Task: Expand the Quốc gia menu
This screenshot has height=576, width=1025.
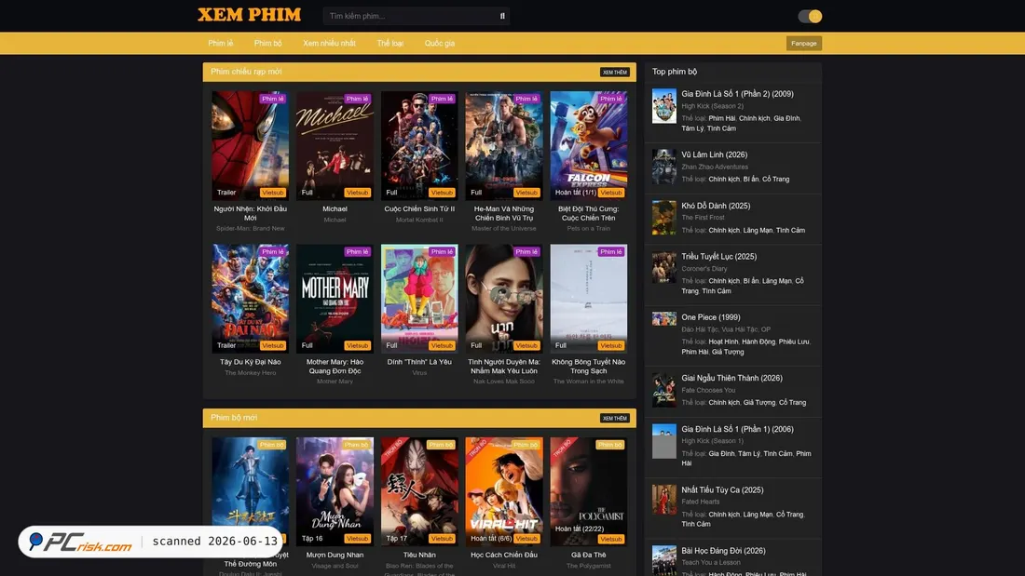Action: tap(439, 43)
